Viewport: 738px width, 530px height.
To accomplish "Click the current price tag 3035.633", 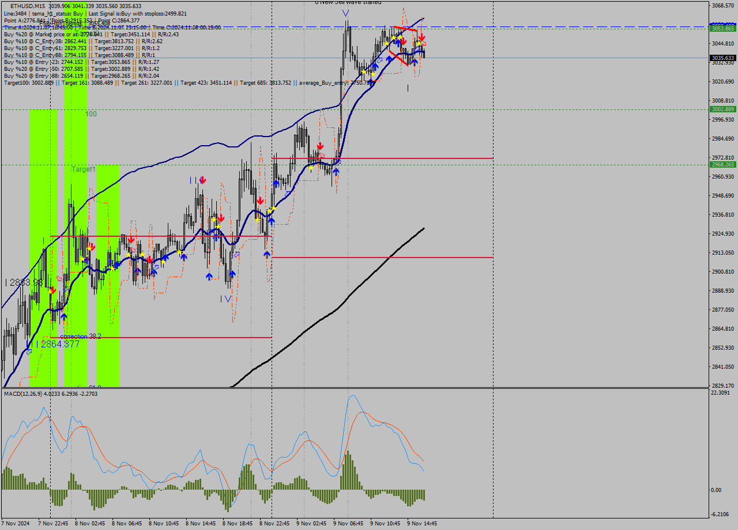I will 722,58.
